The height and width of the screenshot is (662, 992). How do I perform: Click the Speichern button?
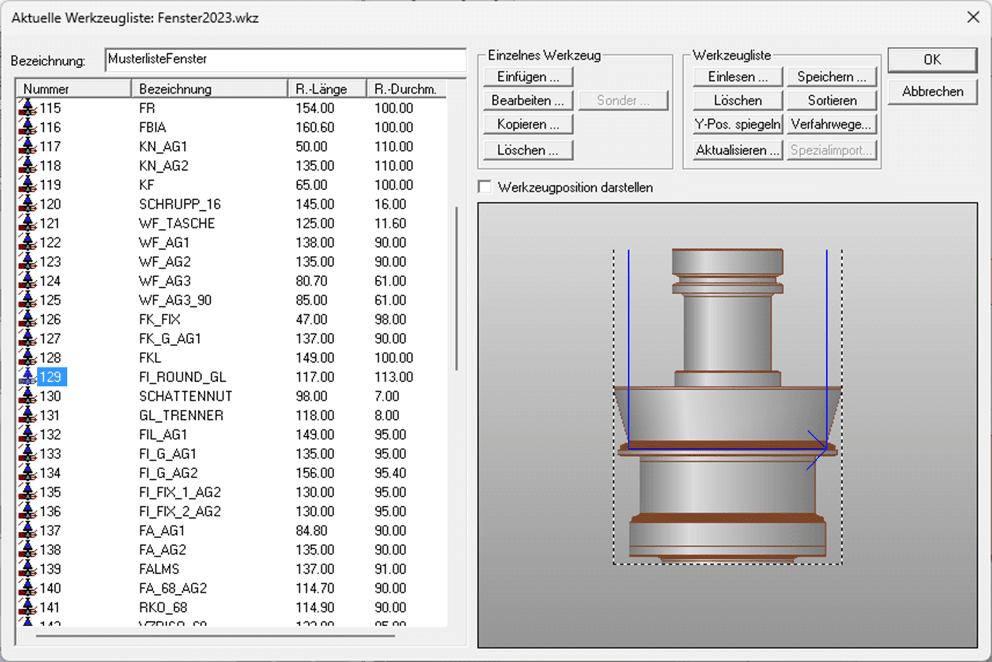(x=831, y=76)
